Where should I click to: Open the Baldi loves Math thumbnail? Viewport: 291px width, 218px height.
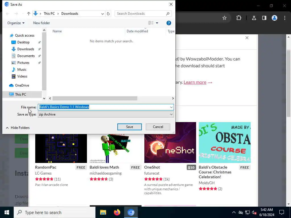pos(115,148)
